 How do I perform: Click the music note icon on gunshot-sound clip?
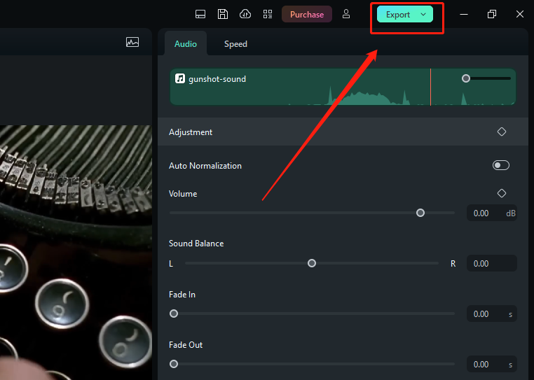[180, 78]
